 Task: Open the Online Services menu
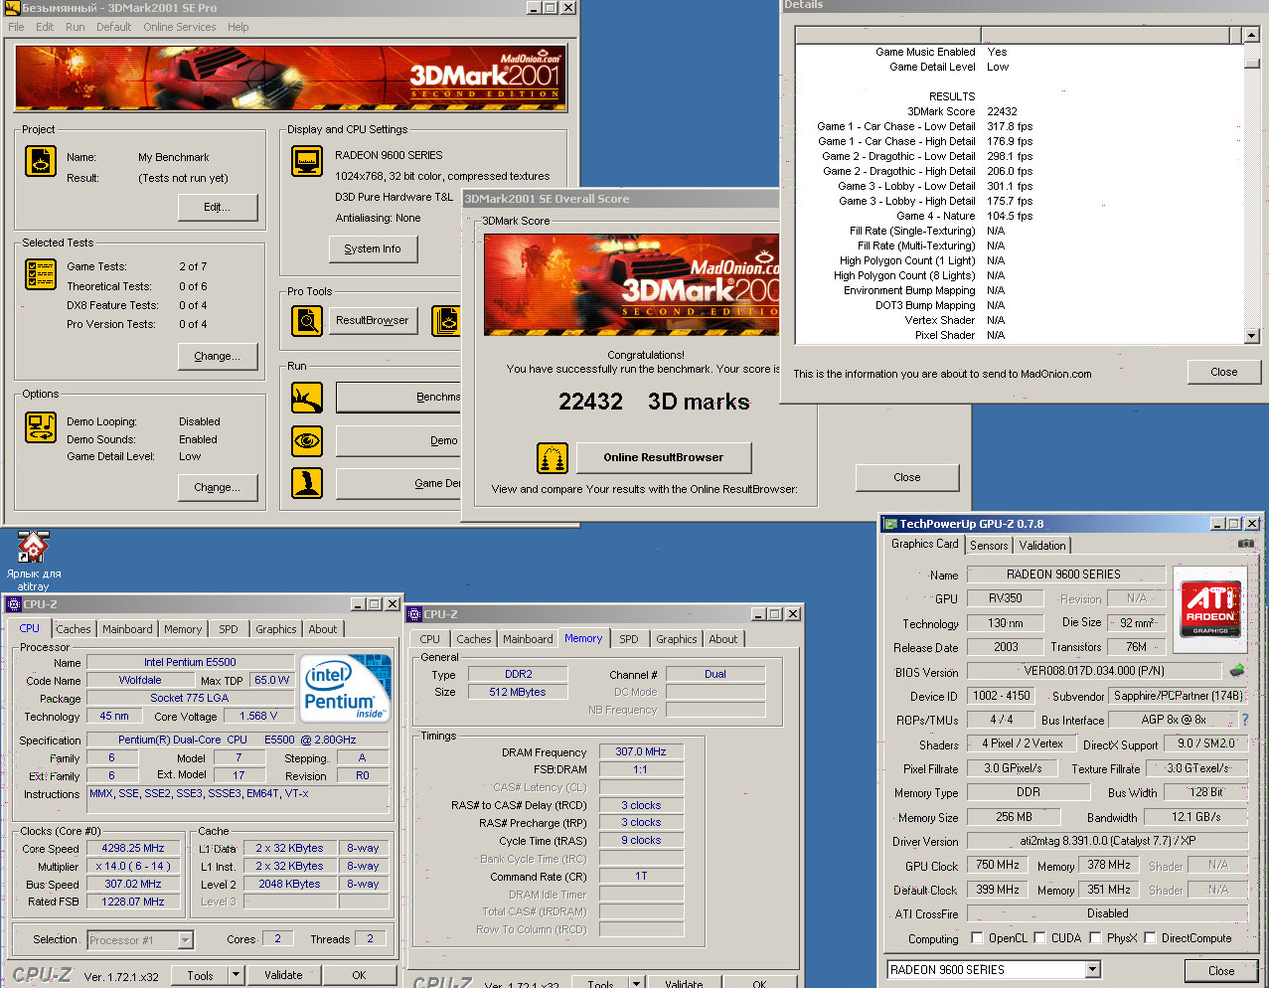pyautogui.click(x=179, y=27)
